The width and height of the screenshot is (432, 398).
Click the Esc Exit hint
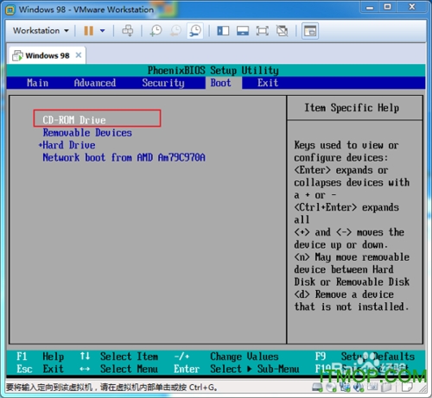(x=41, y=369)
